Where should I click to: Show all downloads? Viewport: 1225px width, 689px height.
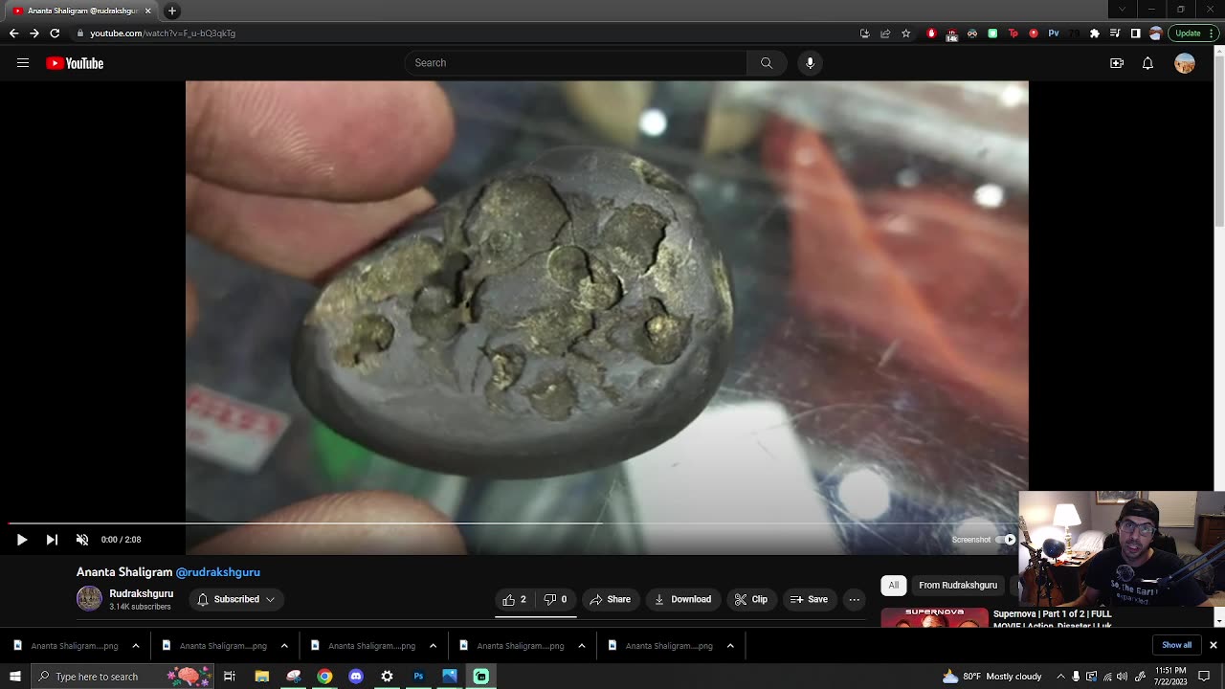click(1176, 645)
